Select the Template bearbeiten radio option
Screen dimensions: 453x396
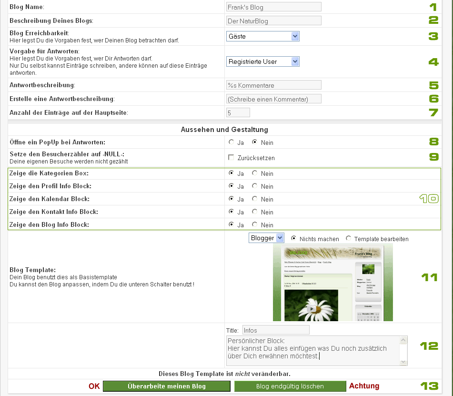(349, 239)
